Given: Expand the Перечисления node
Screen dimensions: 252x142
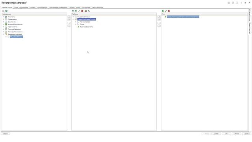Looking at the screenshot, I should click(4, 27).
